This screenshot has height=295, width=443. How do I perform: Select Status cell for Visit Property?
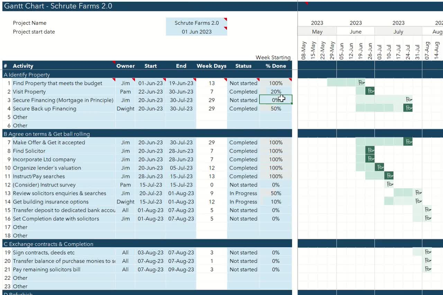(x=243, y=92)
